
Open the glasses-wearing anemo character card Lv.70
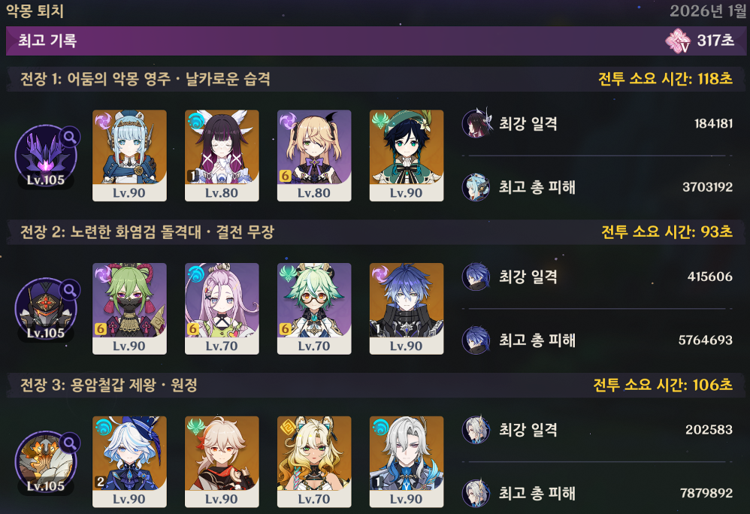314,308
